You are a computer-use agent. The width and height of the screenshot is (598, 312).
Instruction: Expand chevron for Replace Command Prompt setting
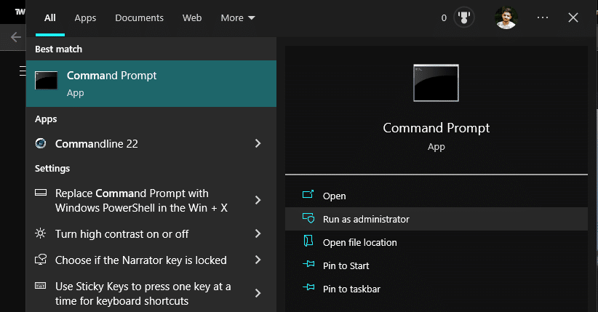tap(258, 200)
